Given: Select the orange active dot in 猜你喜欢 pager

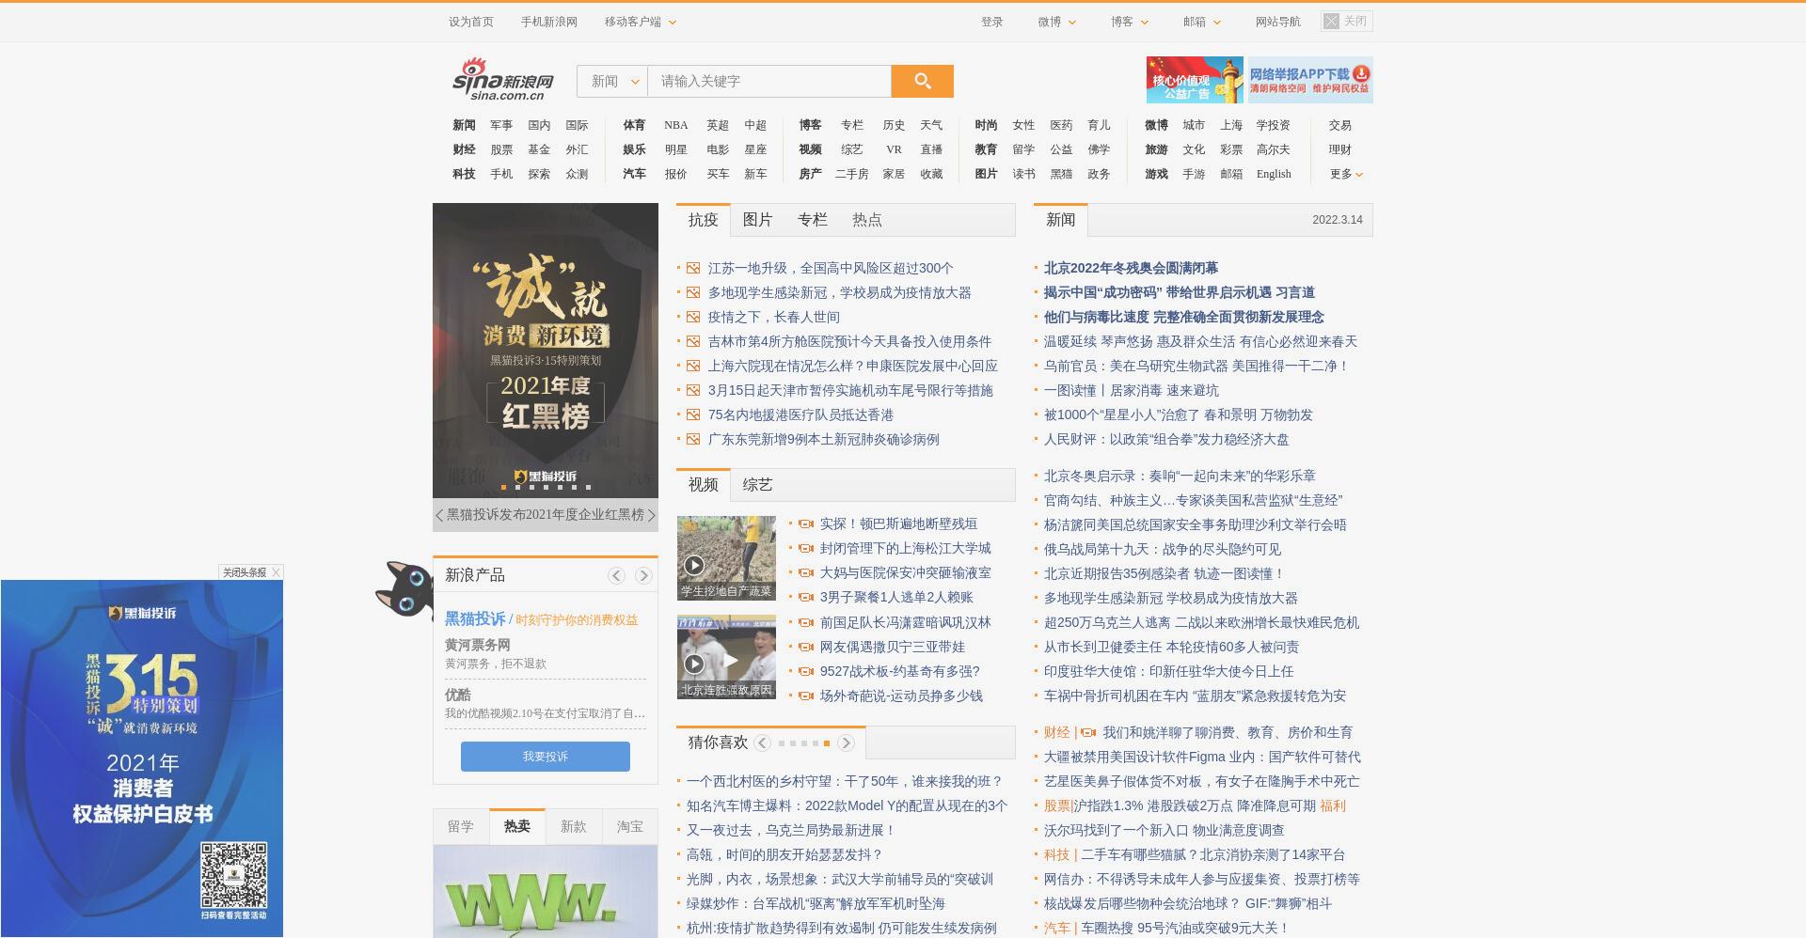Looking at the screenshot, I should pyautogui.click(x=826, y=743).
